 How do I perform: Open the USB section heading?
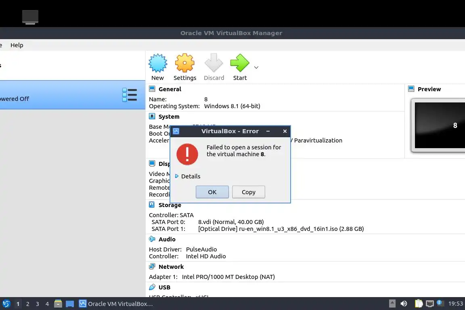point(164,287)
